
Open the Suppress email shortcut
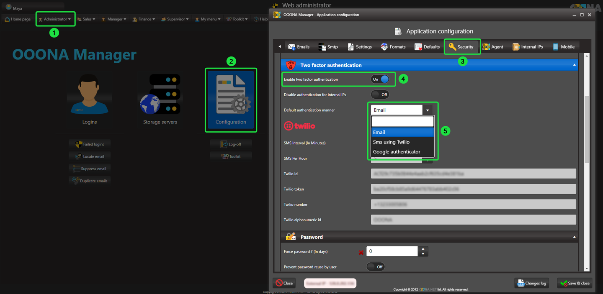[x=90, y=169]
